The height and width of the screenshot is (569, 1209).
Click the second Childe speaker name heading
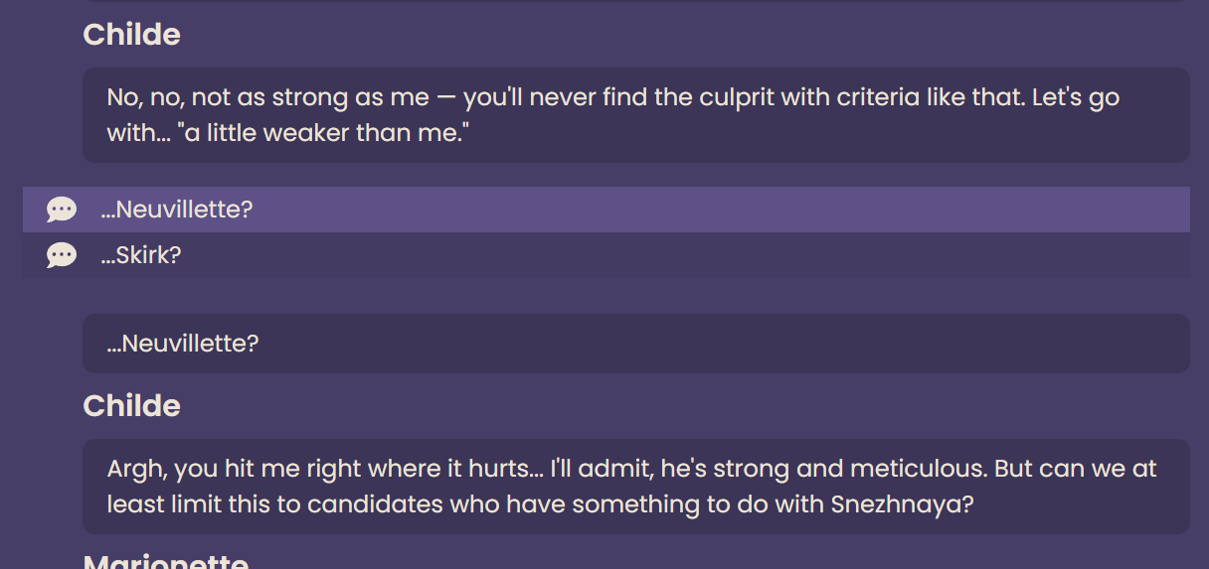click(x=132, y=406)
